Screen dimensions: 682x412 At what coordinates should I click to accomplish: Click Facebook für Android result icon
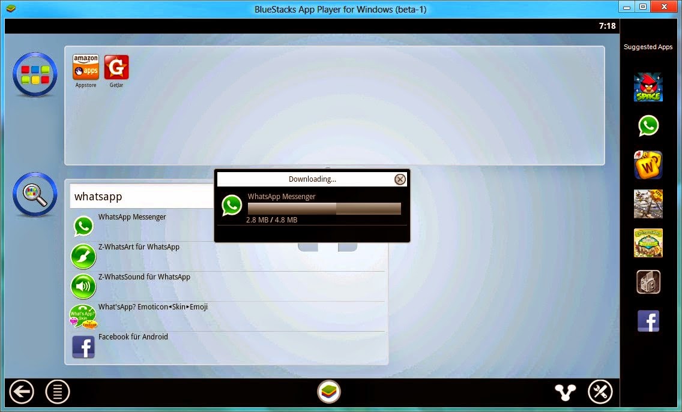(x=83, y=347)
